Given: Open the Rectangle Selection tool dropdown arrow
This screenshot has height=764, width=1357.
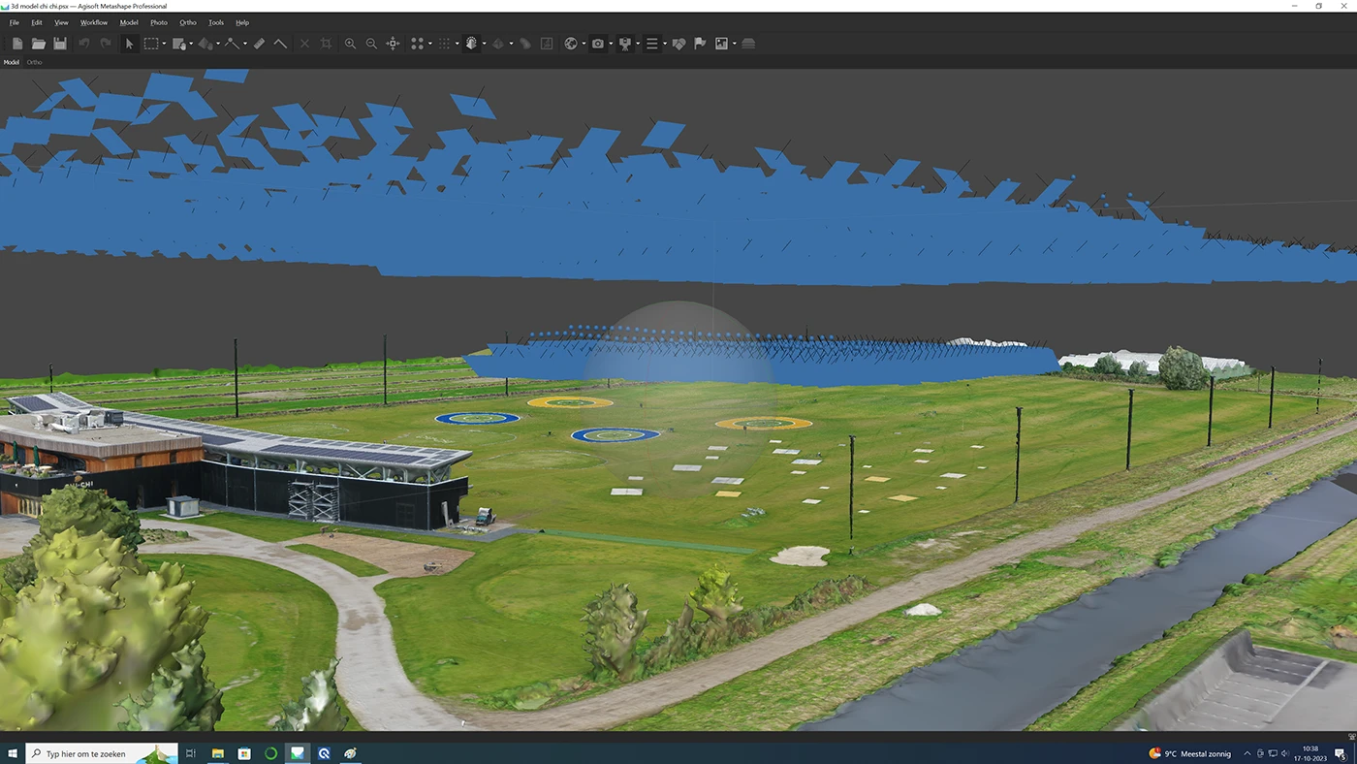Looking at the screenshot, I should (164, 44).
